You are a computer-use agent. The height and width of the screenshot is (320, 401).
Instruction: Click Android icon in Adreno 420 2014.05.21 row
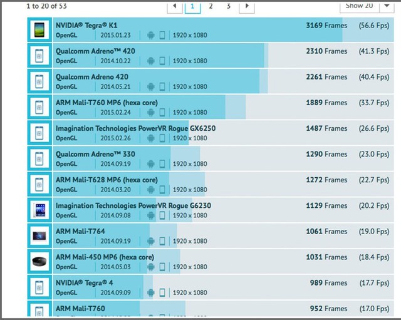coord(151,87)
